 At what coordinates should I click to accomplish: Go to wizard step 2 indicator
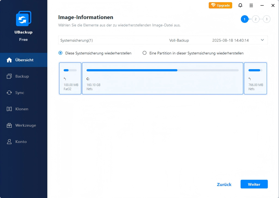[255, 19]
